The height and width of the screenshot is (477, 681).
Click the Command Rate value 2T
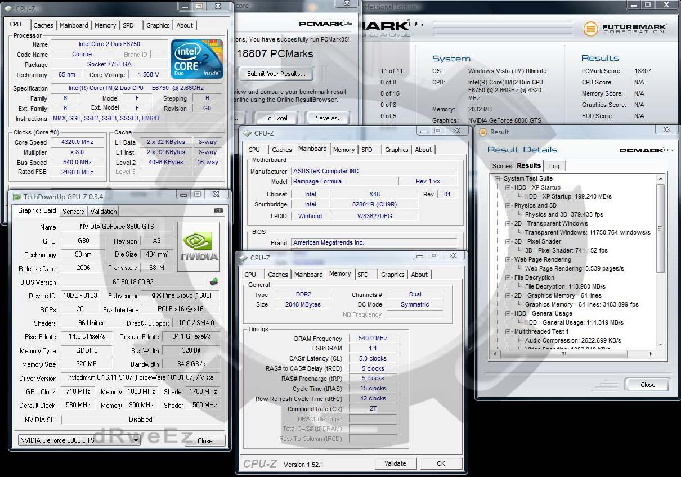point(373,409)
